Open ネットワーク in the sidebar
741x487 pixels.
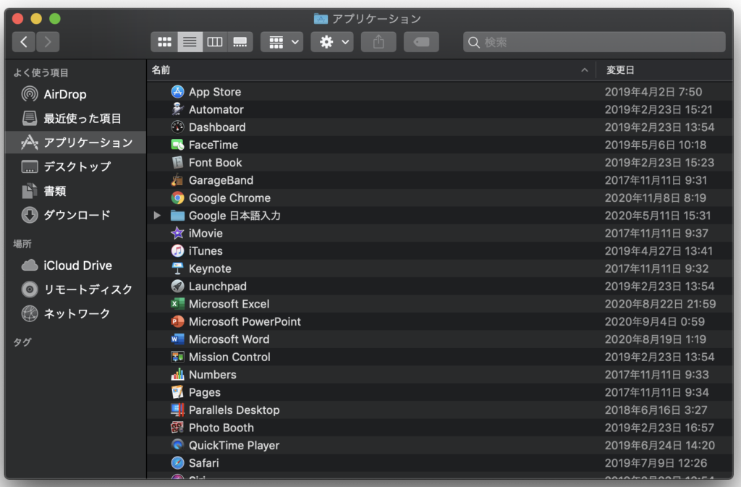(75, 313)
